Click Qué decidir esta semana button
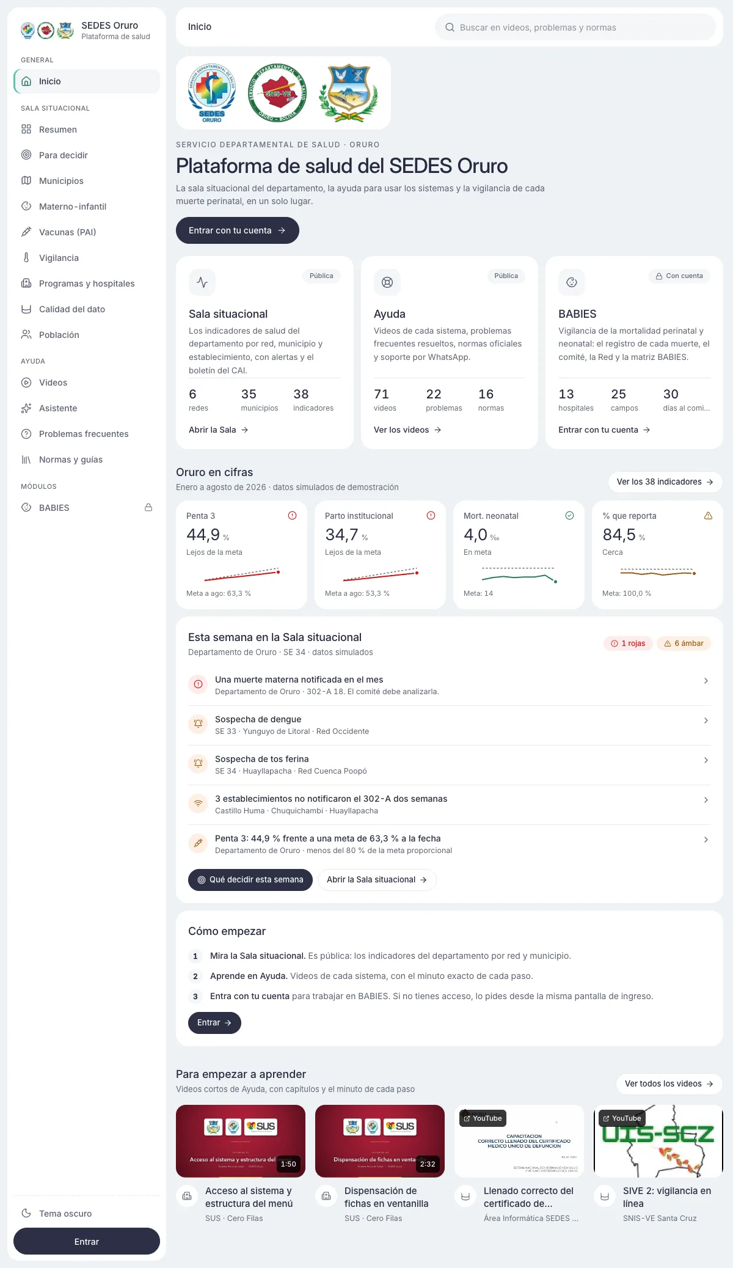 coord(250,880)
